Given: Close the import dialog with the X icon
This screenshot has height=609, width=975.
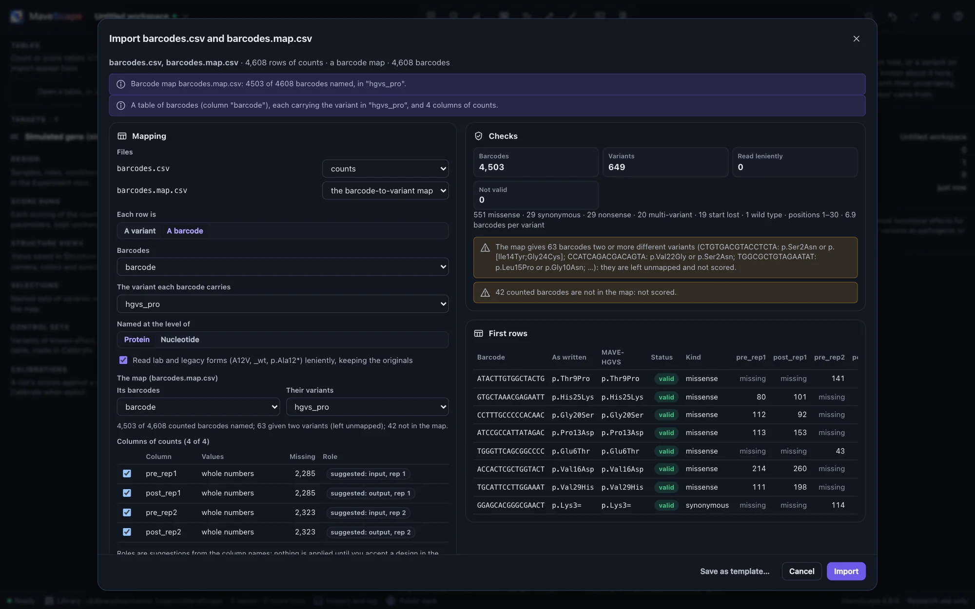Looking at the screenshot, I should pyautogui.click(x=856, y=38).
